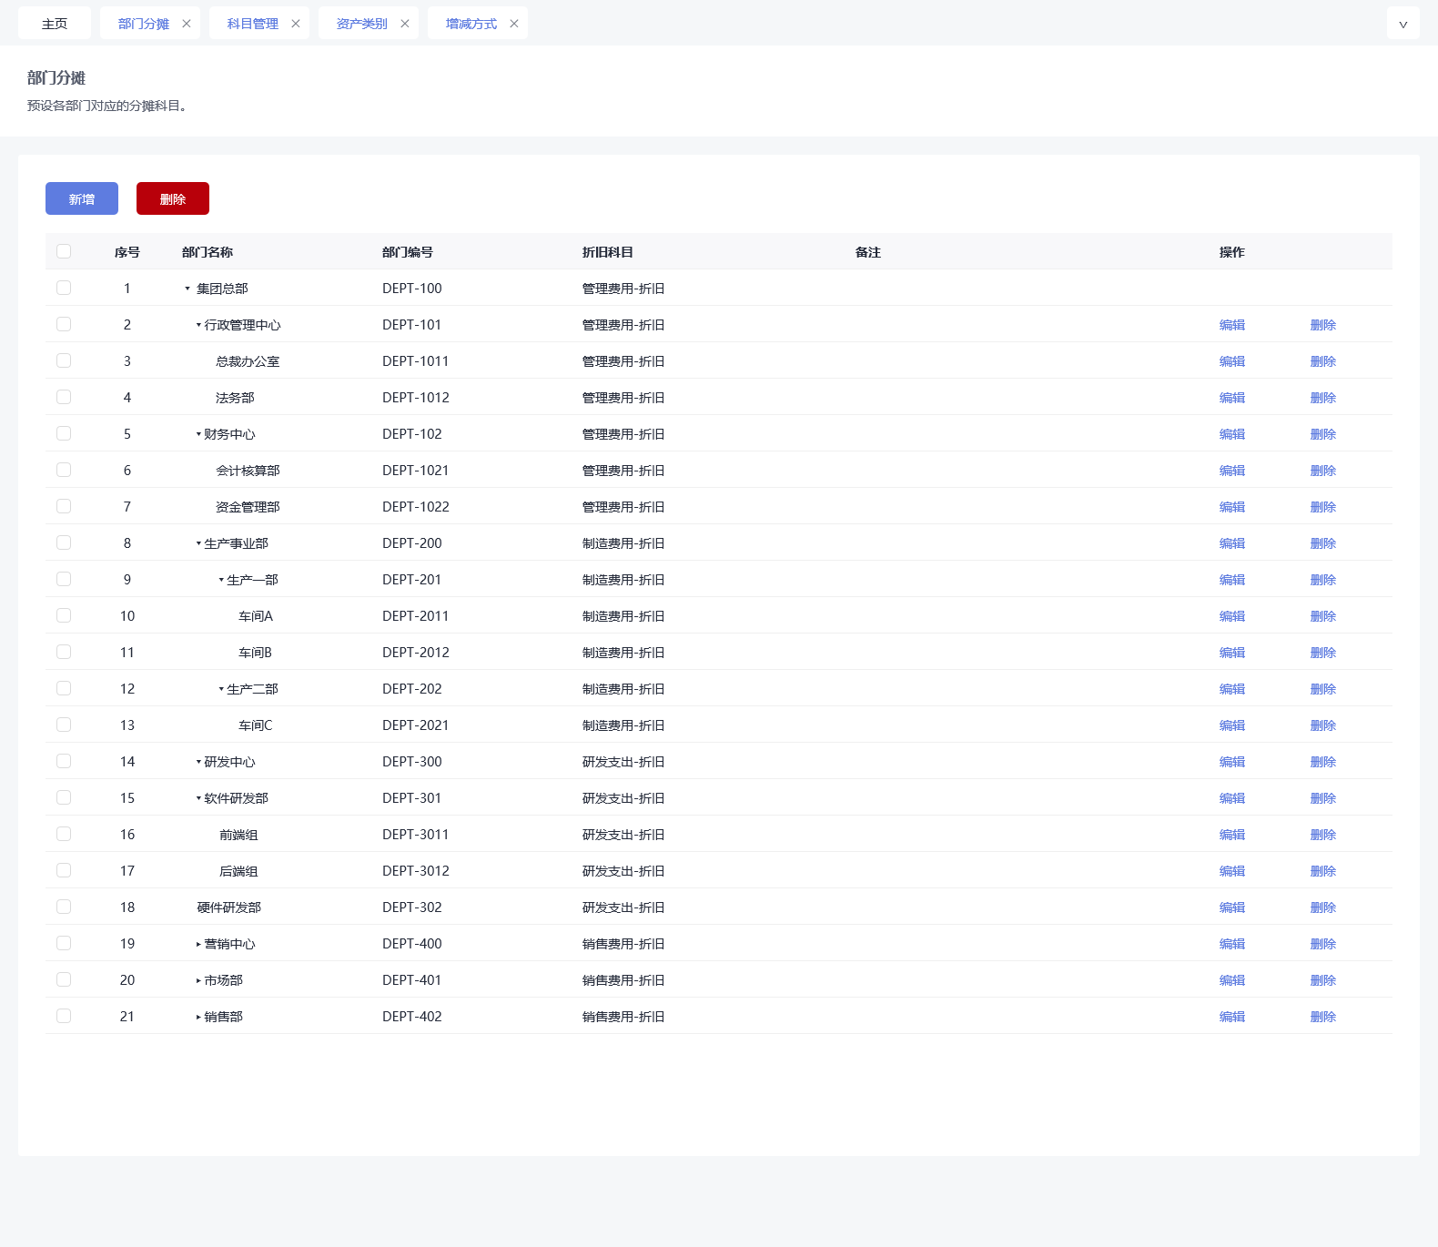Collapse the 研发中心 node arrow

pyautogui.click(x=198, y=762)
